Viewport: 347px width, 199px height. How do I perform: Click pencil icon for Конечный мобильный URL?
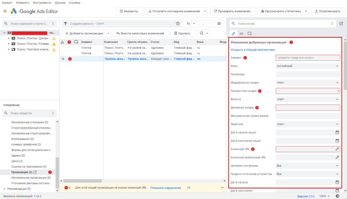pyautogui.click(x=337, y=157)
